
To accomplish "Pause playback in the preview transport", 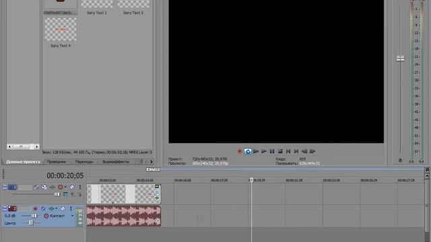I will point(272,151).
